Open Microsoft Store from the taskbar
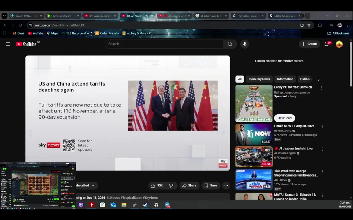Image resolution: width=353 pixels, height=220 pixels. pos(102,205)
